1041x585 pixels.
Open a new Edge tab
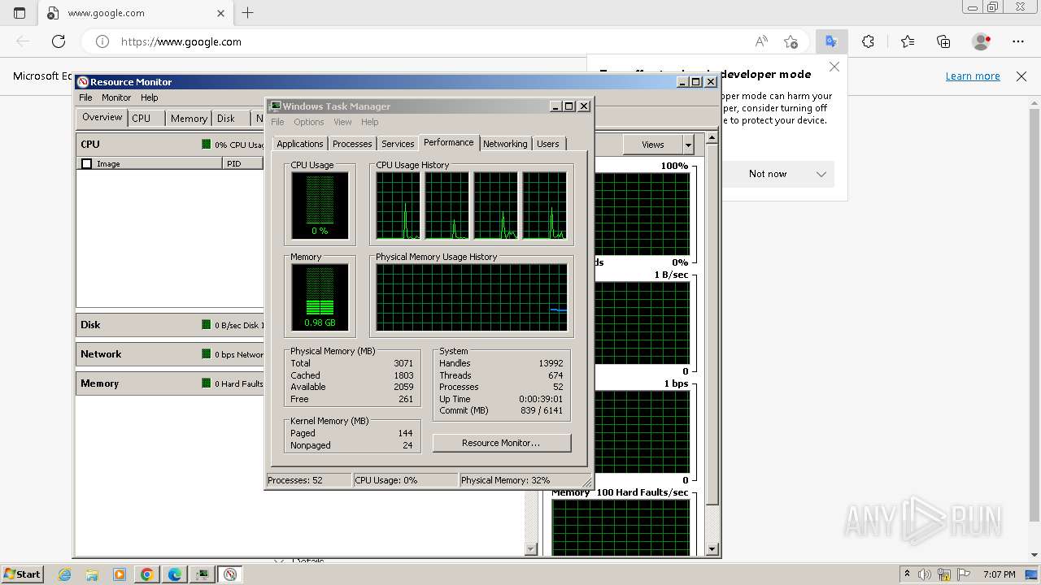click(x=248, y=13)
